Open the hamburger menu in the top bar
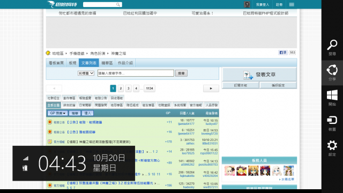343x193 pixels. [x=292, y=4]
